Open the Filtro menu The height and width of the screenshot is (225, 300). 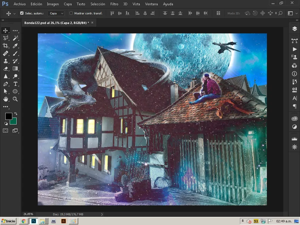[x=114, y=4]
